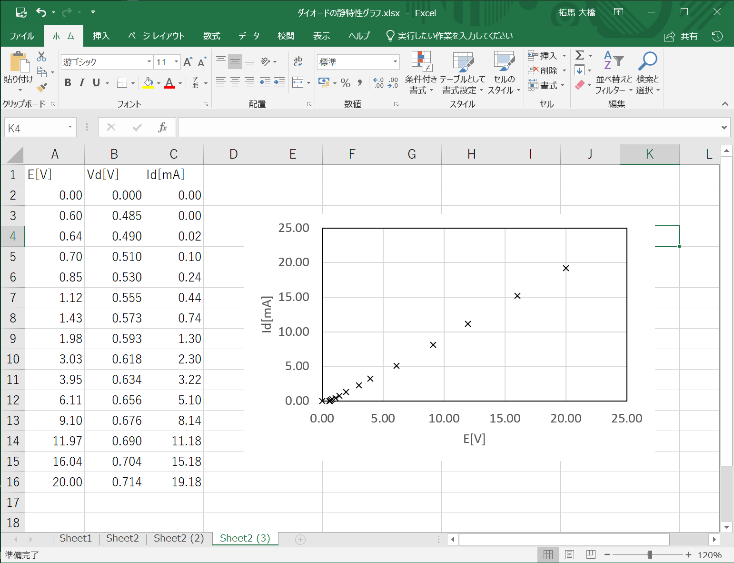Open Cell Styles gallery
Image resolution: width=734 pixels, height=563 pixels.
[x=504, y=72]
